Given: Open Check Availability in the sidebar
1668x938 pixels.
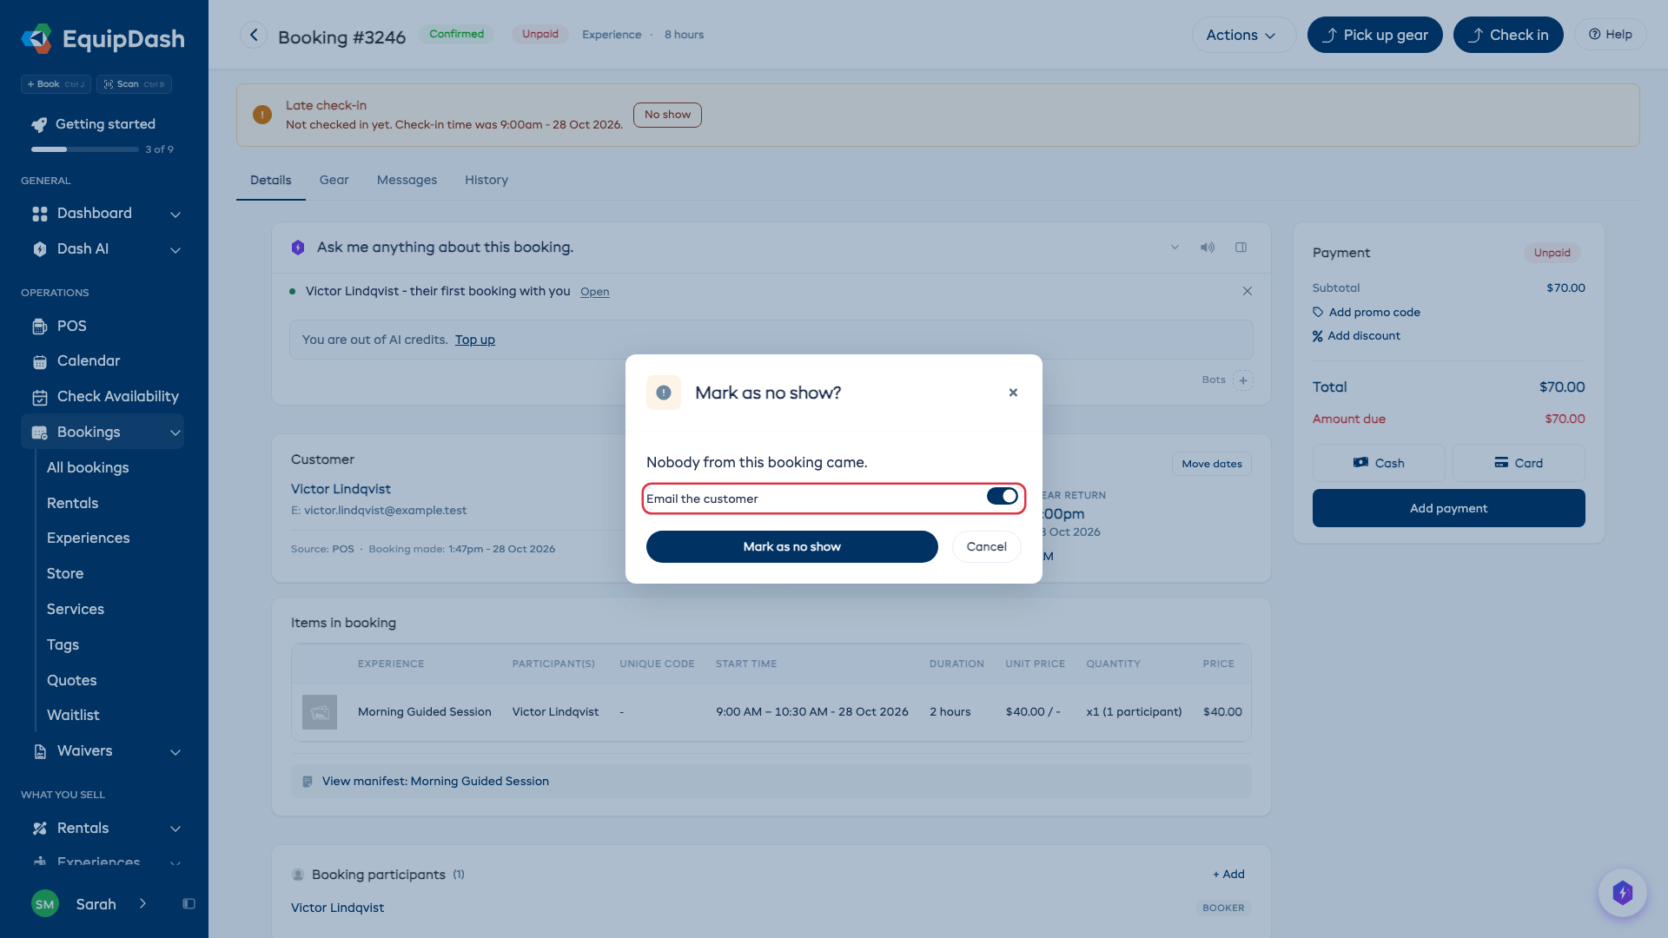Looking at the screenshot, I should click(x=106, y=397).
